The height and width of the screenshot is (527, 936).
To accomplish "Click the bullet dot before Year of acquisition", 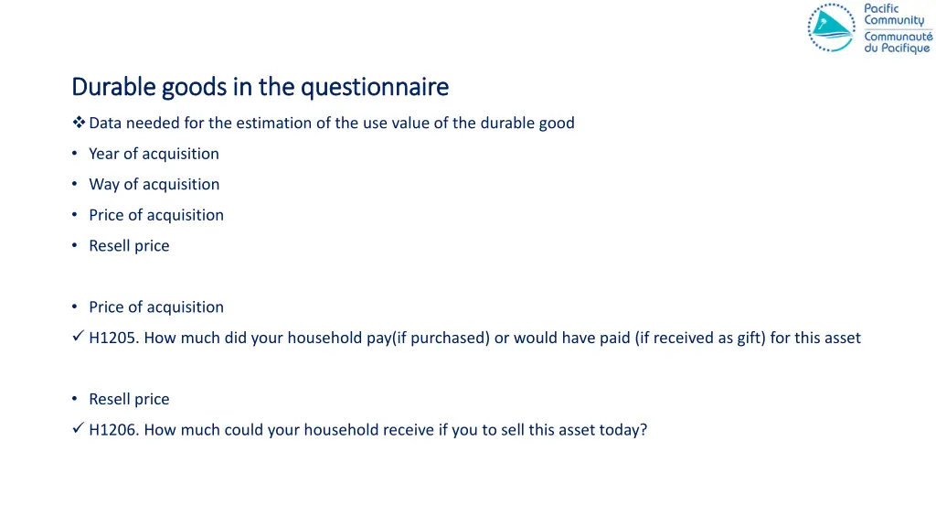I will pos(75,154).
